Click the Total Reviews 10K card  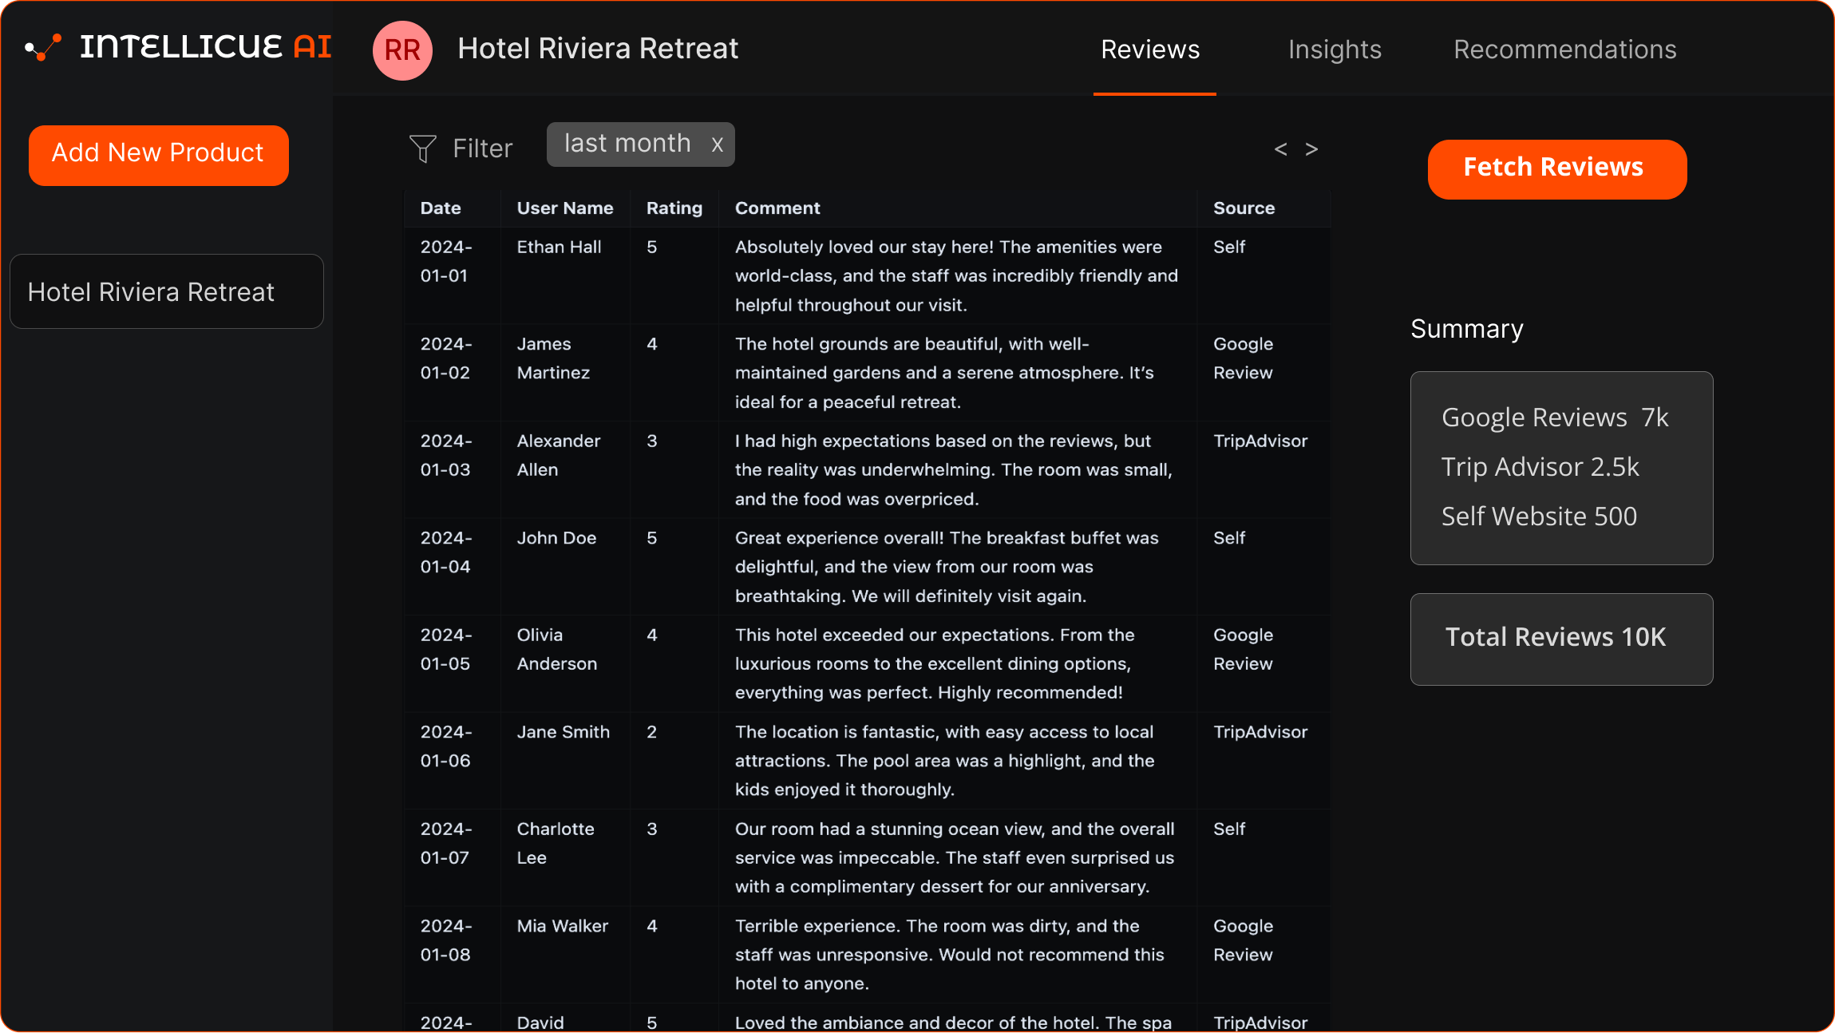point(1562,639)
